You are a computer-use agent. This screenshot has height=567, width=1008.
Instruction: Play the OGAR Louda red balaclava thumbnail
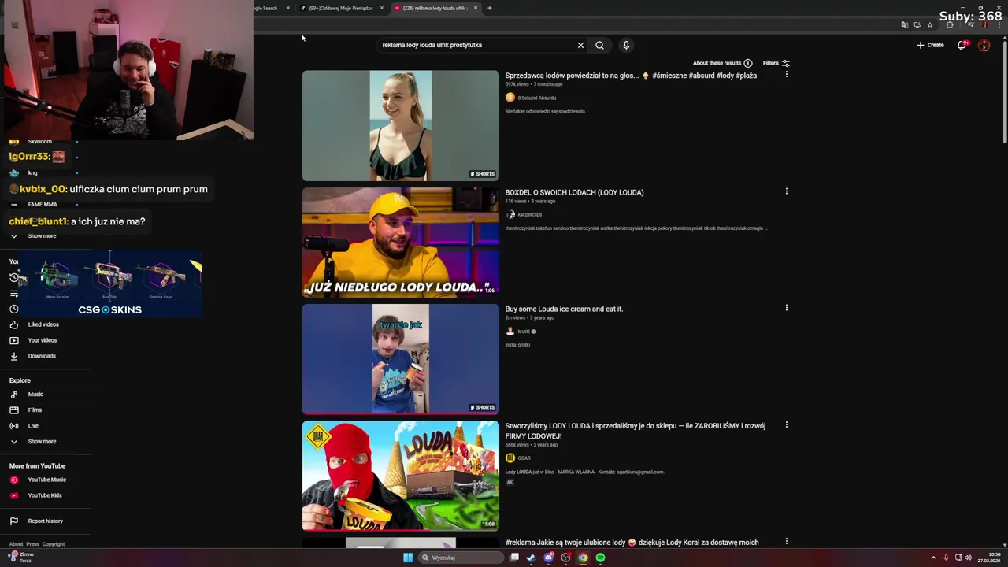pyautogui.click(x=400, y=476)
